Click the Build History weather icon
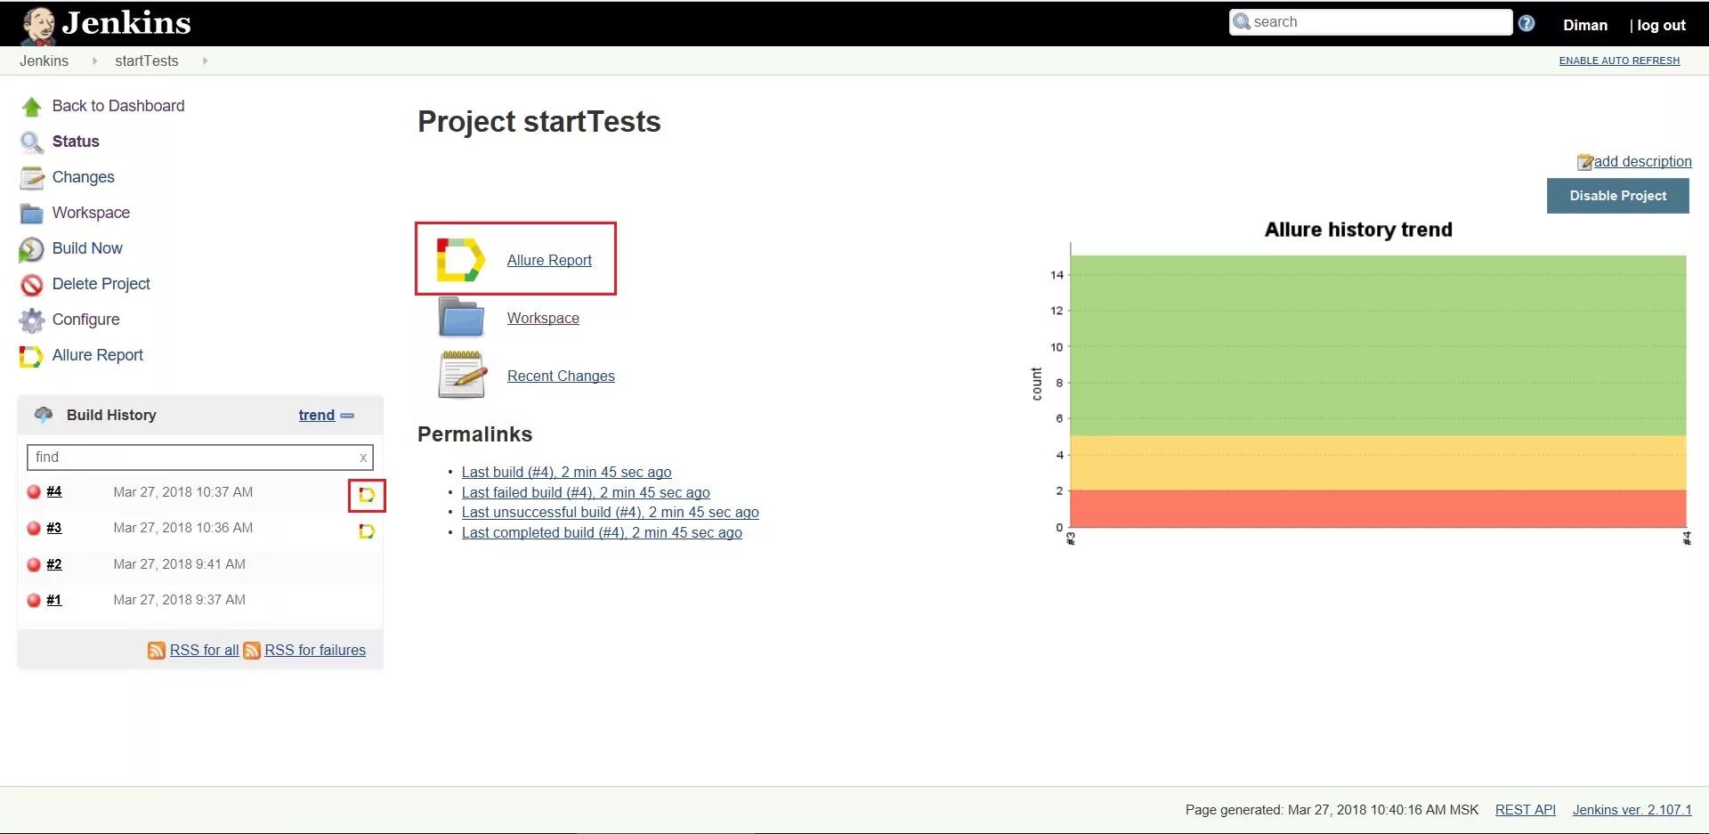 pyautogui.click(x=44, y=415)
